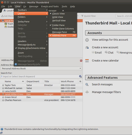The width and height of the screenshot is (132, 135).
Task: Select the Vertical View layout option
Action: point(63,21)
